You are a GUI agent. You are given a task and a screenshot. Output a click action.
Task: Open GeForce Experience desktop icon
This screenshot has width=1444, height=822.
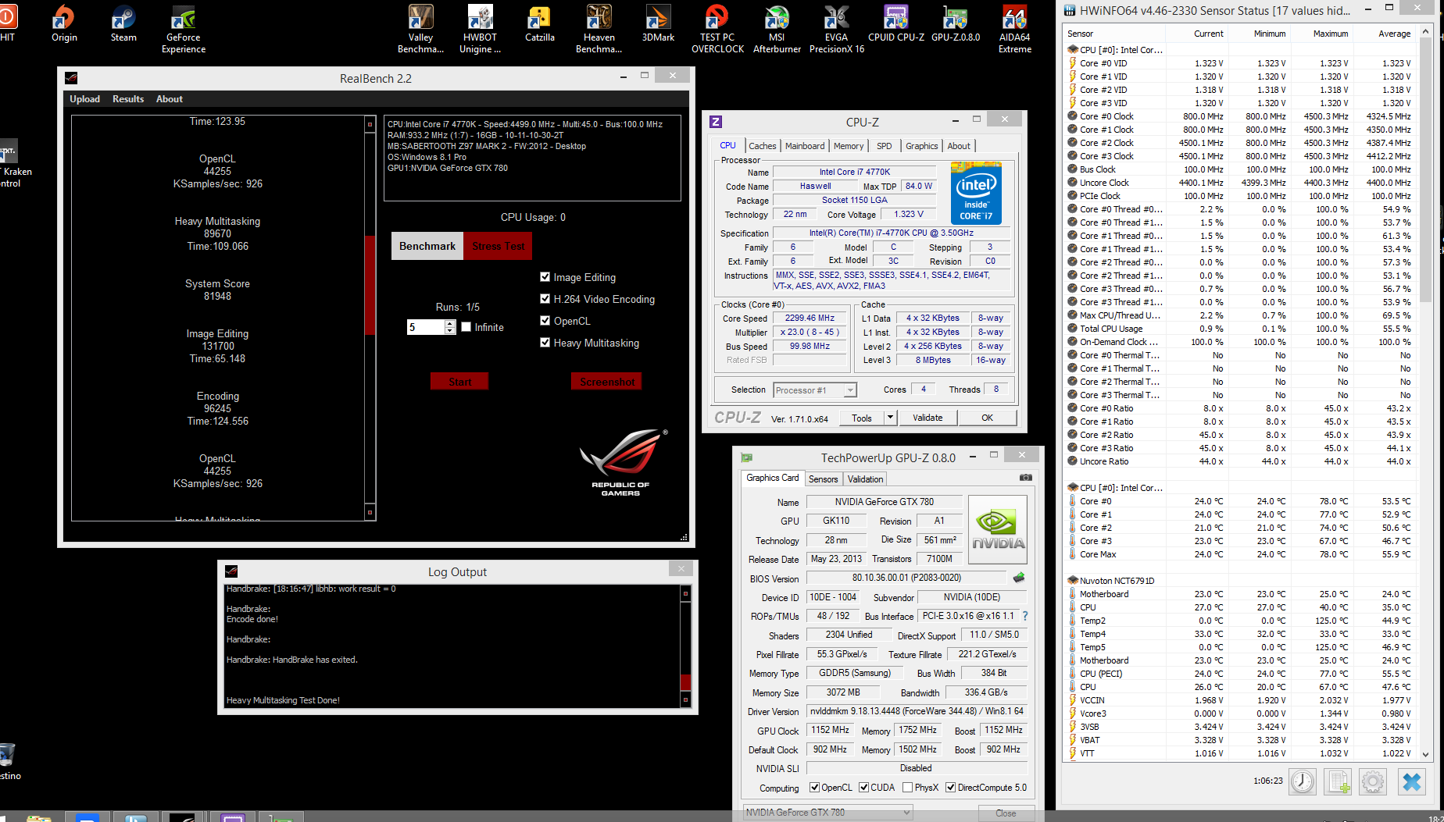[184, 30]
